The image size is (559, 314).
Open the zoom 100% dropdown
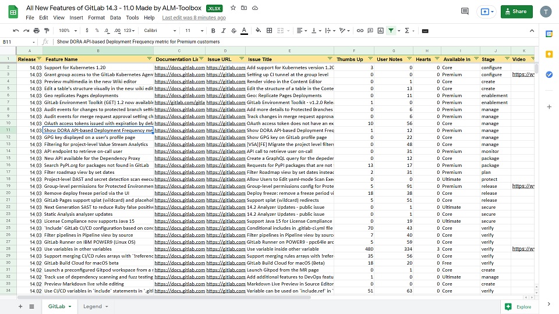pyautogui.click(x=68, y=31)
